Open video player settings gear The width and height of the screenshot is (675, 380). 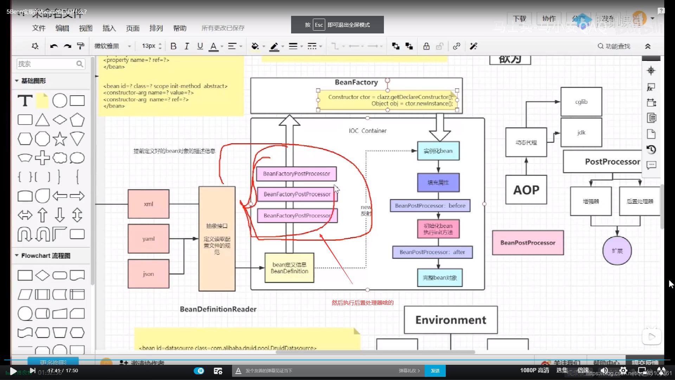623,370
